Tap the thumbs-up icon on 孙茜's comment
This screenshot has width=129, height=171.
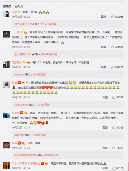click(114, 97)
